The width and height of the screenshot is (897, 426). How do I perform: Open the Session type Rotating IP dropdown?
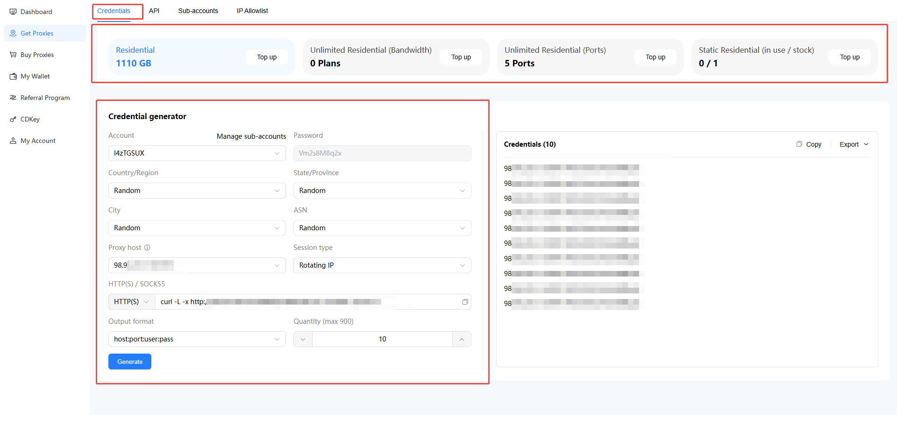382,265
